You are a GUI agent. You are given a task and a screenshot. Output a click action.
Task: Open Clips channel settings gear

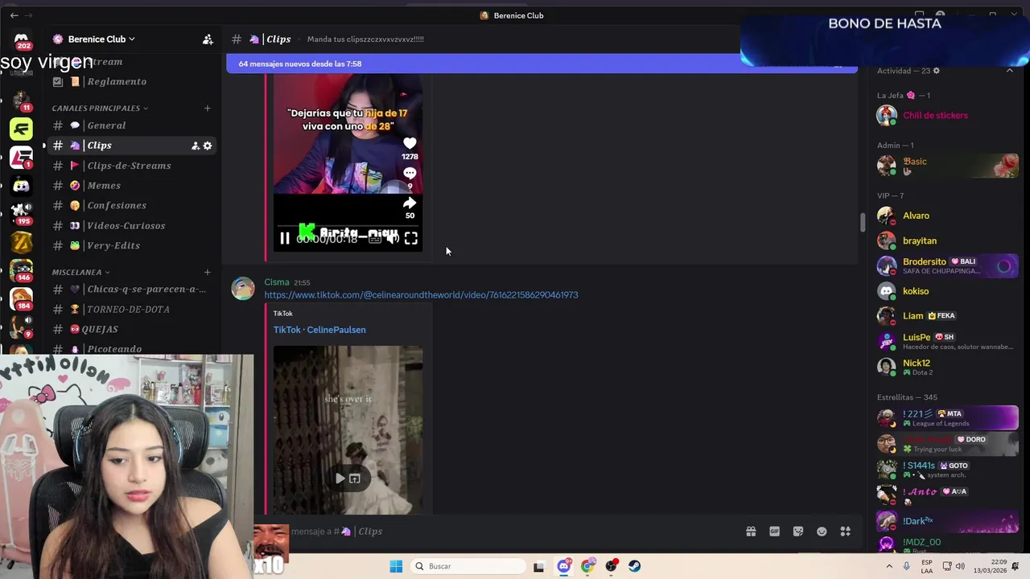208,146
